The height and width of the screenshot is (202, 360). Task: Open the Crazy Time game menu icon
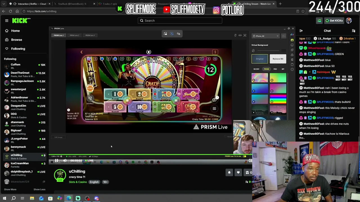tap(214, 109)
